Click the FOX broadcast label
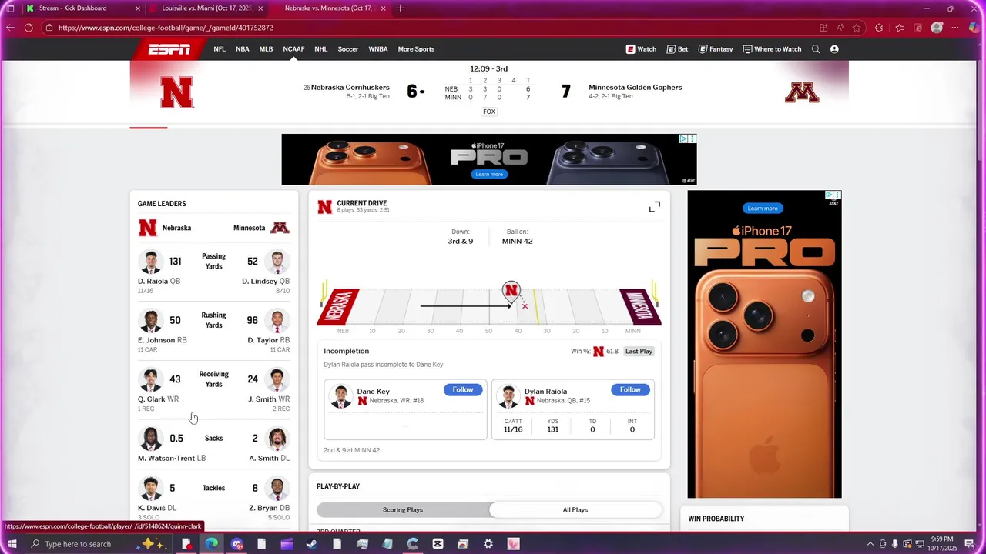This screenshot has height=554, width=986. pos(488,112)
